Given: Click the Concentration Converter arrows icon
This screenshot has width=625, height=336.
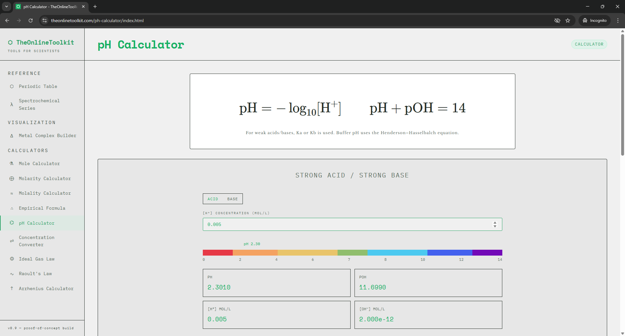Looking at the screenshot, I should 12,241.
